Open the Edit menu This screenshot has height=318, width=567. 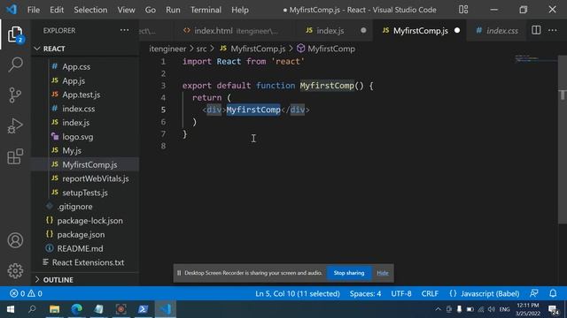tap(57, 10)
